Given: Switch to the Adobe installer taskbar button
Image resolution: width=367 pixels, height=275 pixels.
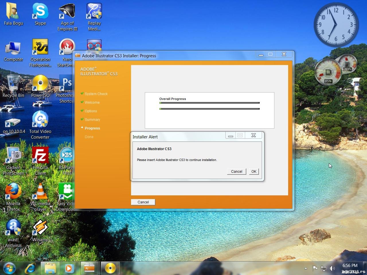Looking at the screenshot, I should tap(89, 268).
